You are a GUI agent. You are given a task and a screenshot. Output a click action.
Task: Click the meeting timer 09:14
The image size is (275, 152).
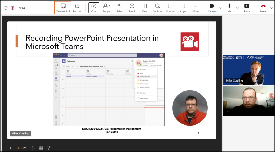[21, 8]
